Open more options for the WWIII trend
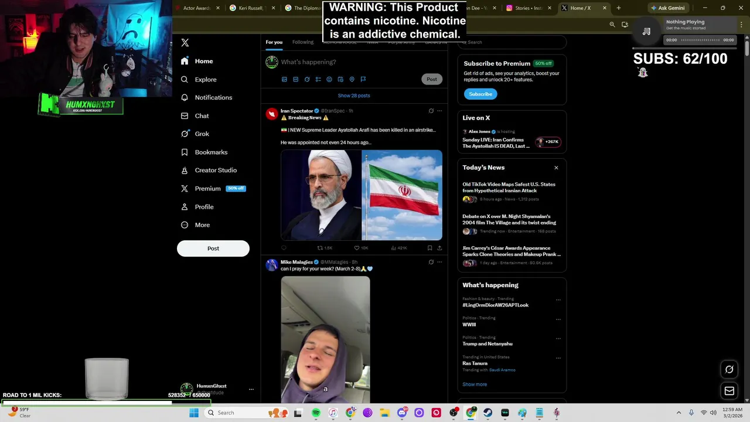Viewport: 750px width, 422px height. click(x=558, y=319)
